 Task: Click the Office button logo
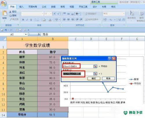[x=3, y=3]
